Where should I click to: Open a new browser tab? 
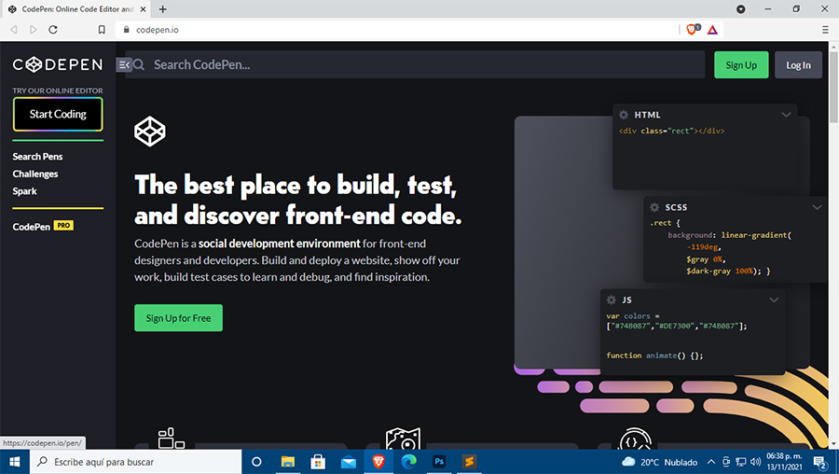tap(162, 9)
